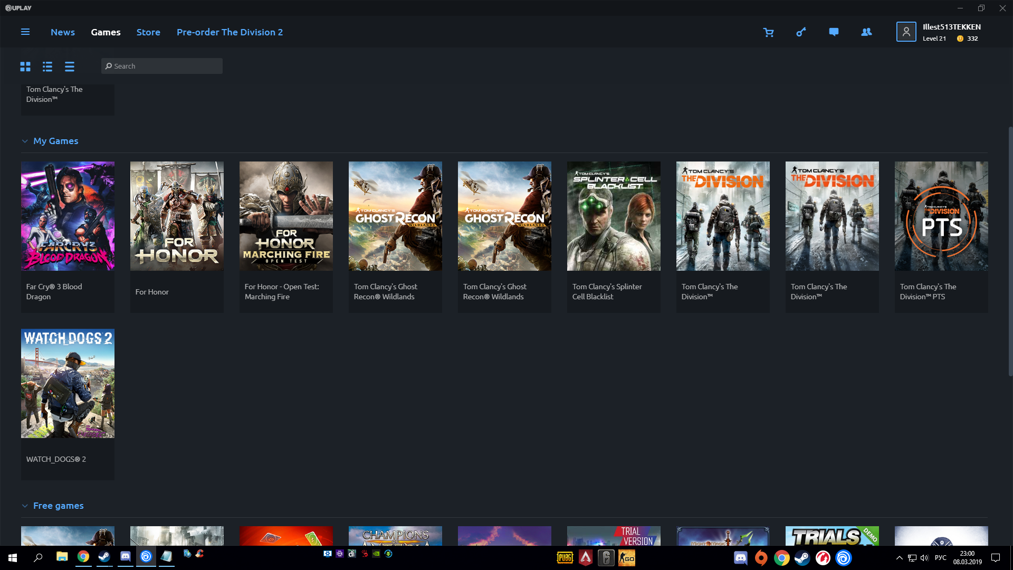
Task: Open the volume control tray icon
Action: tap(924, 558)
